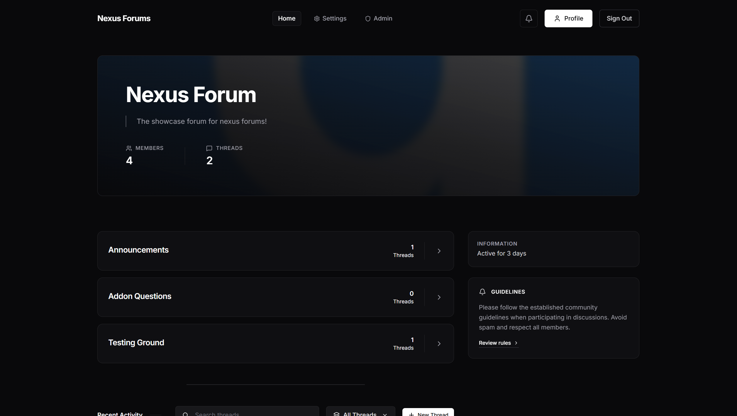Open Addon Questions via its chevron arrow
The image size is (737, 416).
(439, 297)
